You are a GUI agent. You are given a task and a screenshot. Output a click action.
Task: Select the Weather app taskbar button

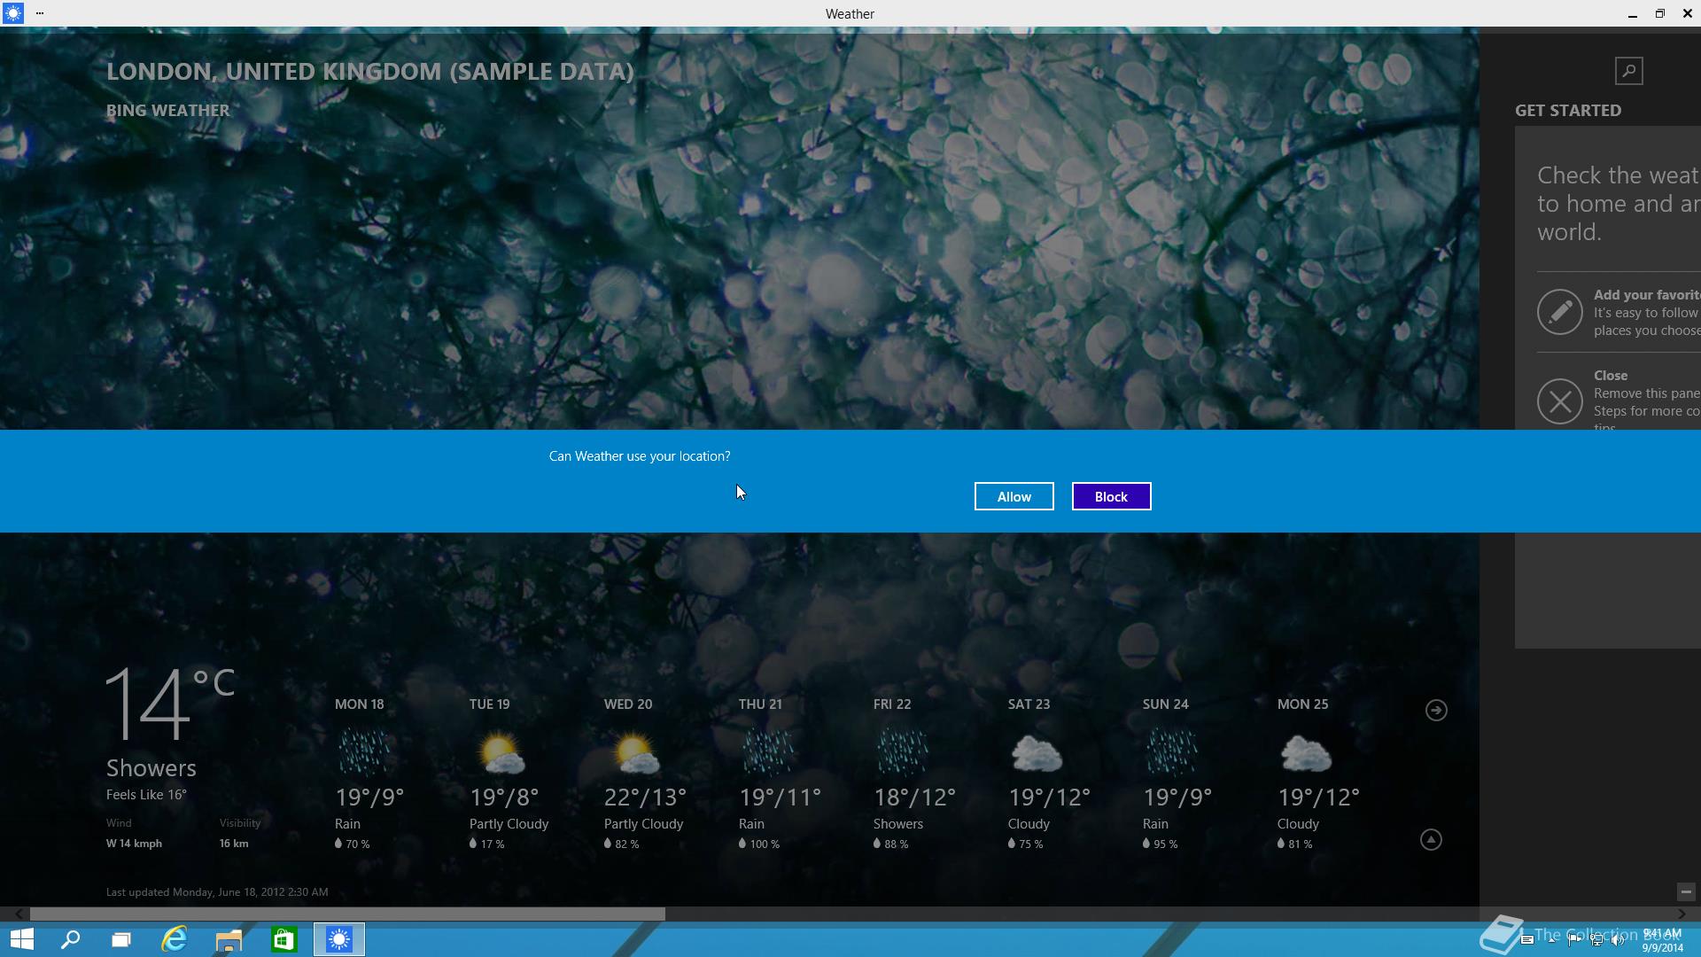pos(339,939)
